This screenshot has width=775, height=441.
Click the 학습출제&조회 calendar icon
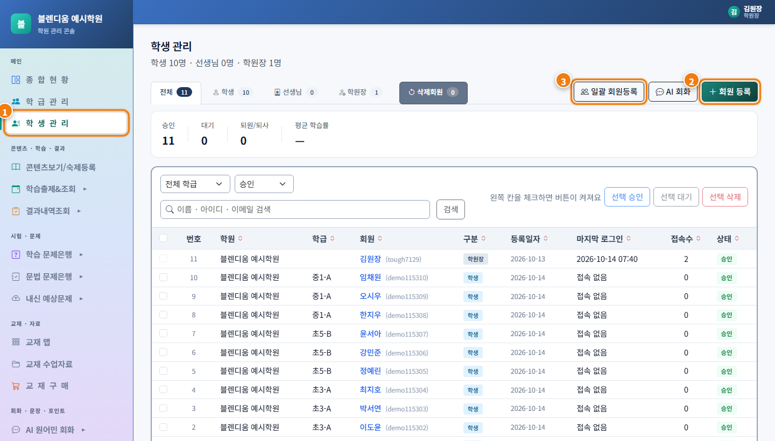[16, 189]
